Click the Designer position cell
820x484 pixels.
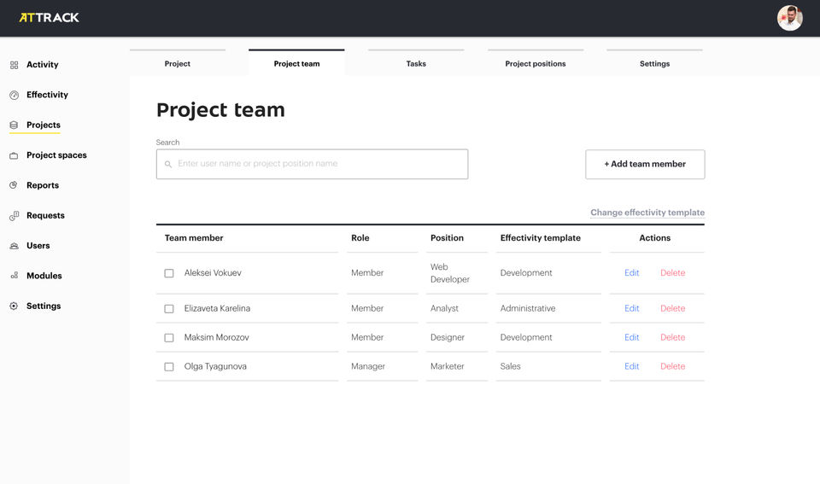pyautogui.click(x=448, y=337)
